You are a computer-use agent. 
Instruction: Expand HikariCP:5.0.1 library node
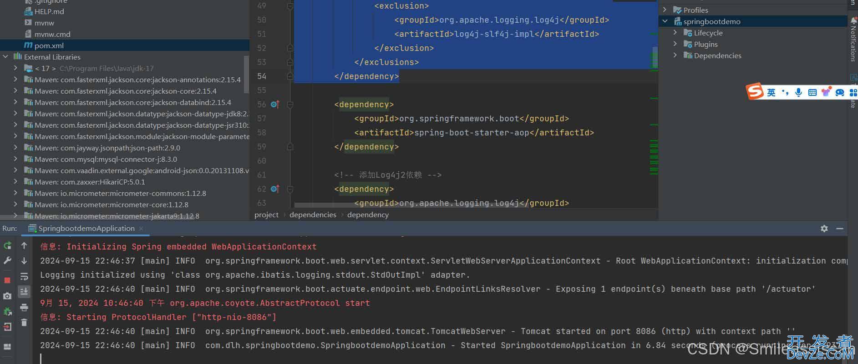point(16,182)
